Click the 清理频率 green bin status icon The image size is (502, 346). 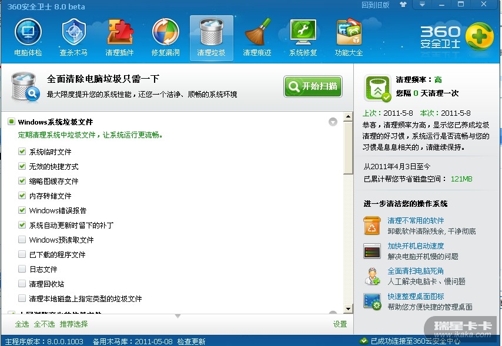click(x=377, y=88)
